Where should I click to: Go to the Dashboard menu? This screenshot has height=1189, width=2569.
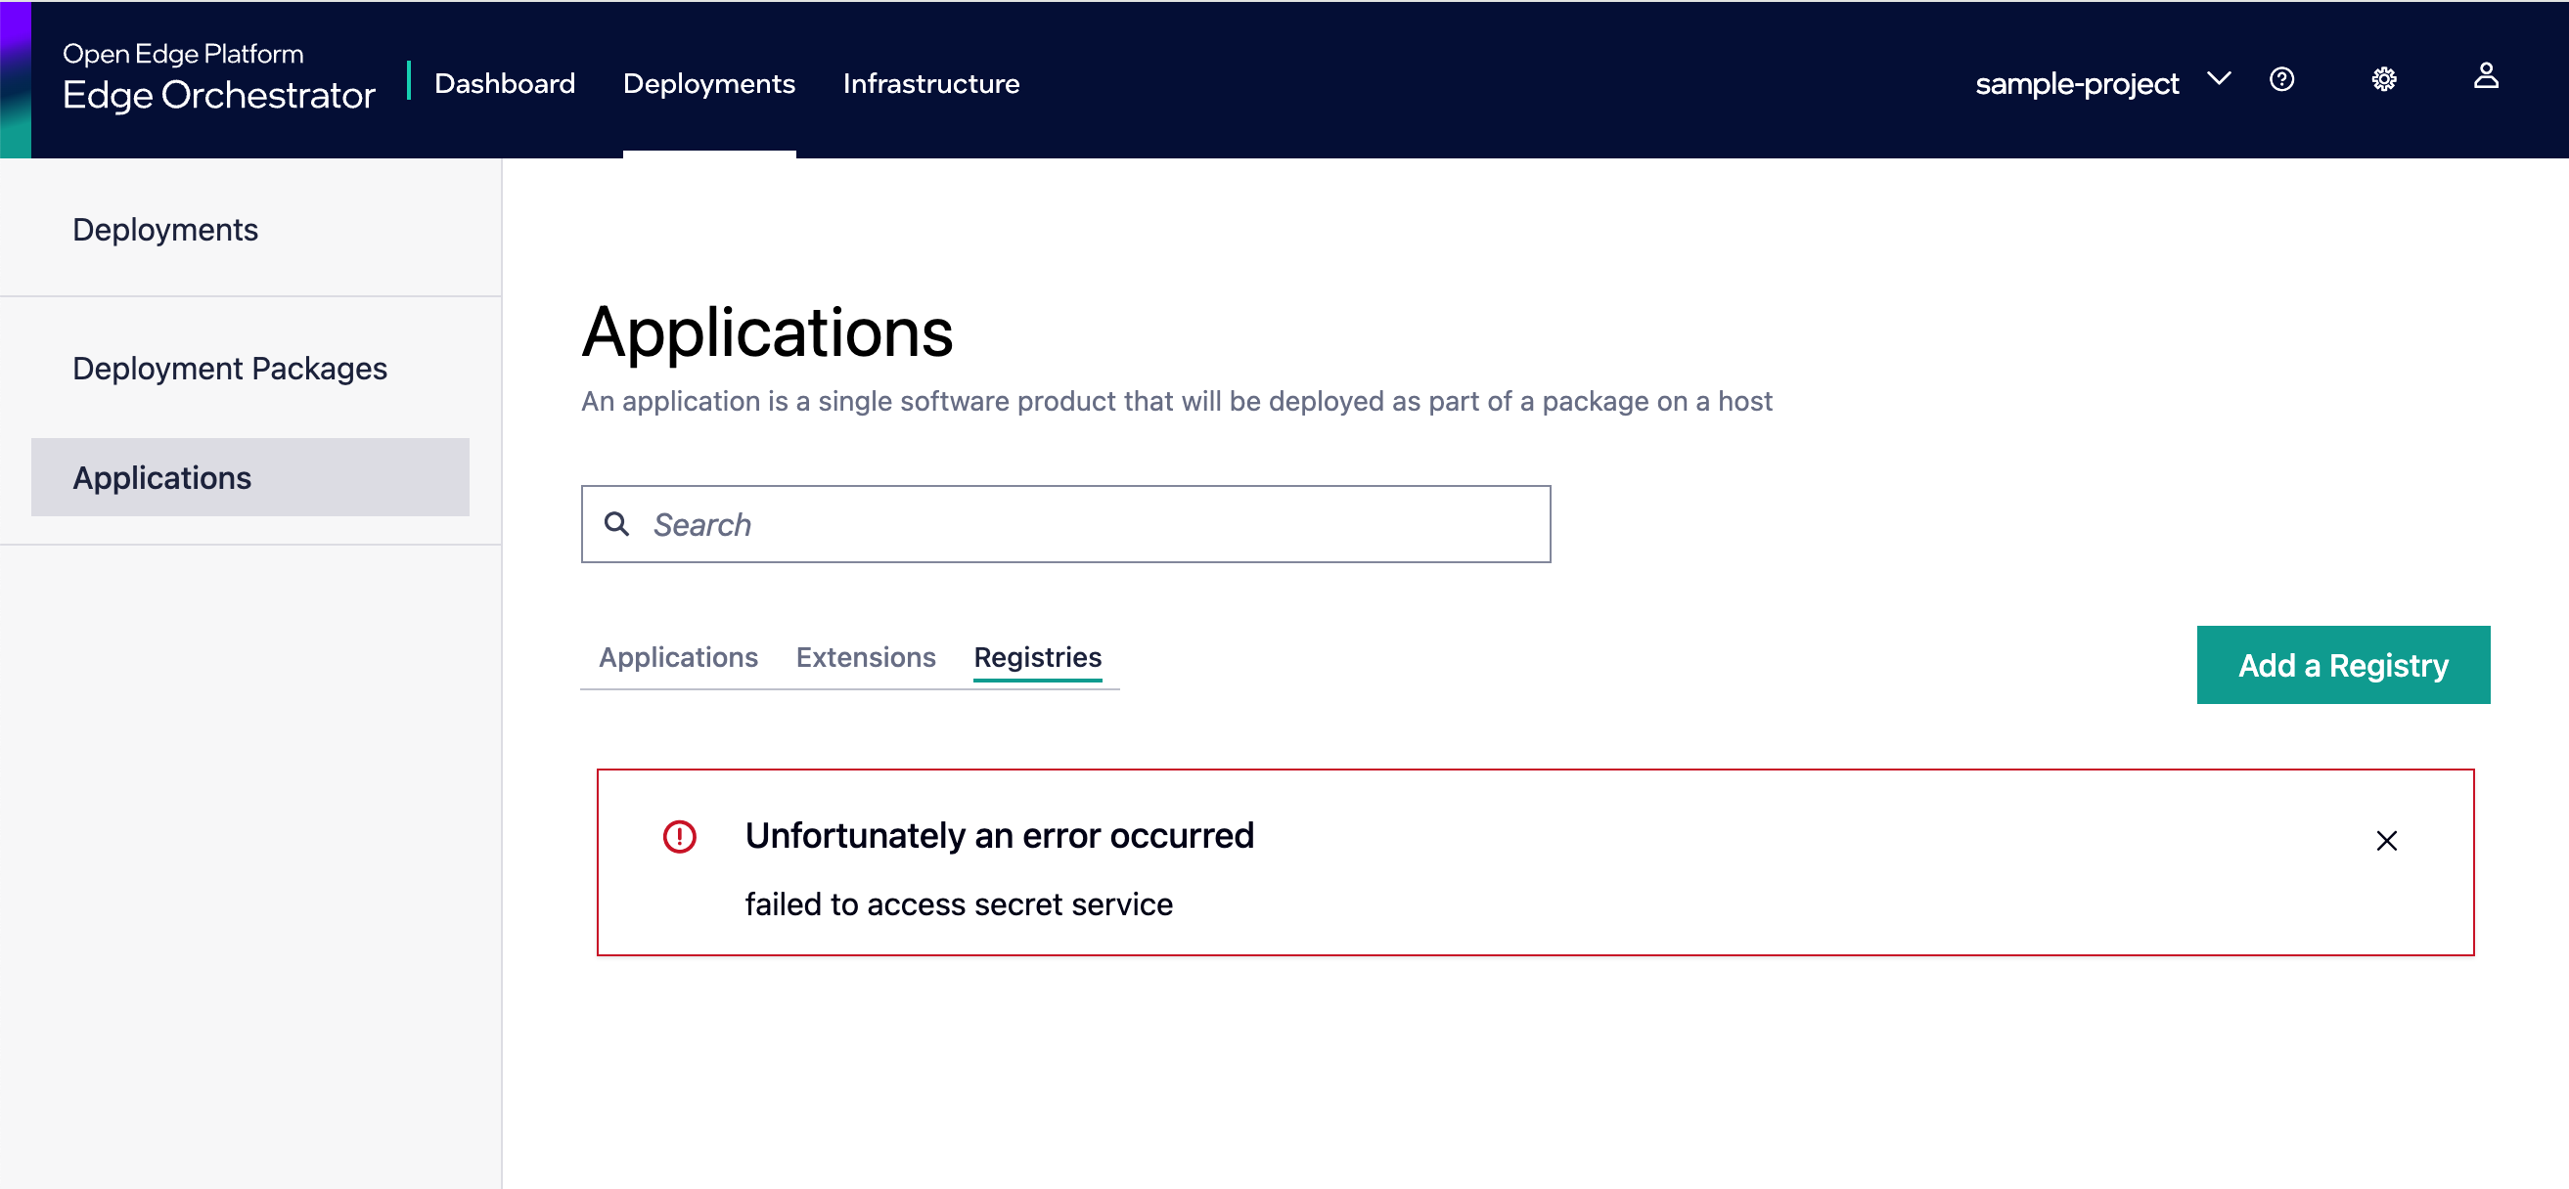(505, 84)
